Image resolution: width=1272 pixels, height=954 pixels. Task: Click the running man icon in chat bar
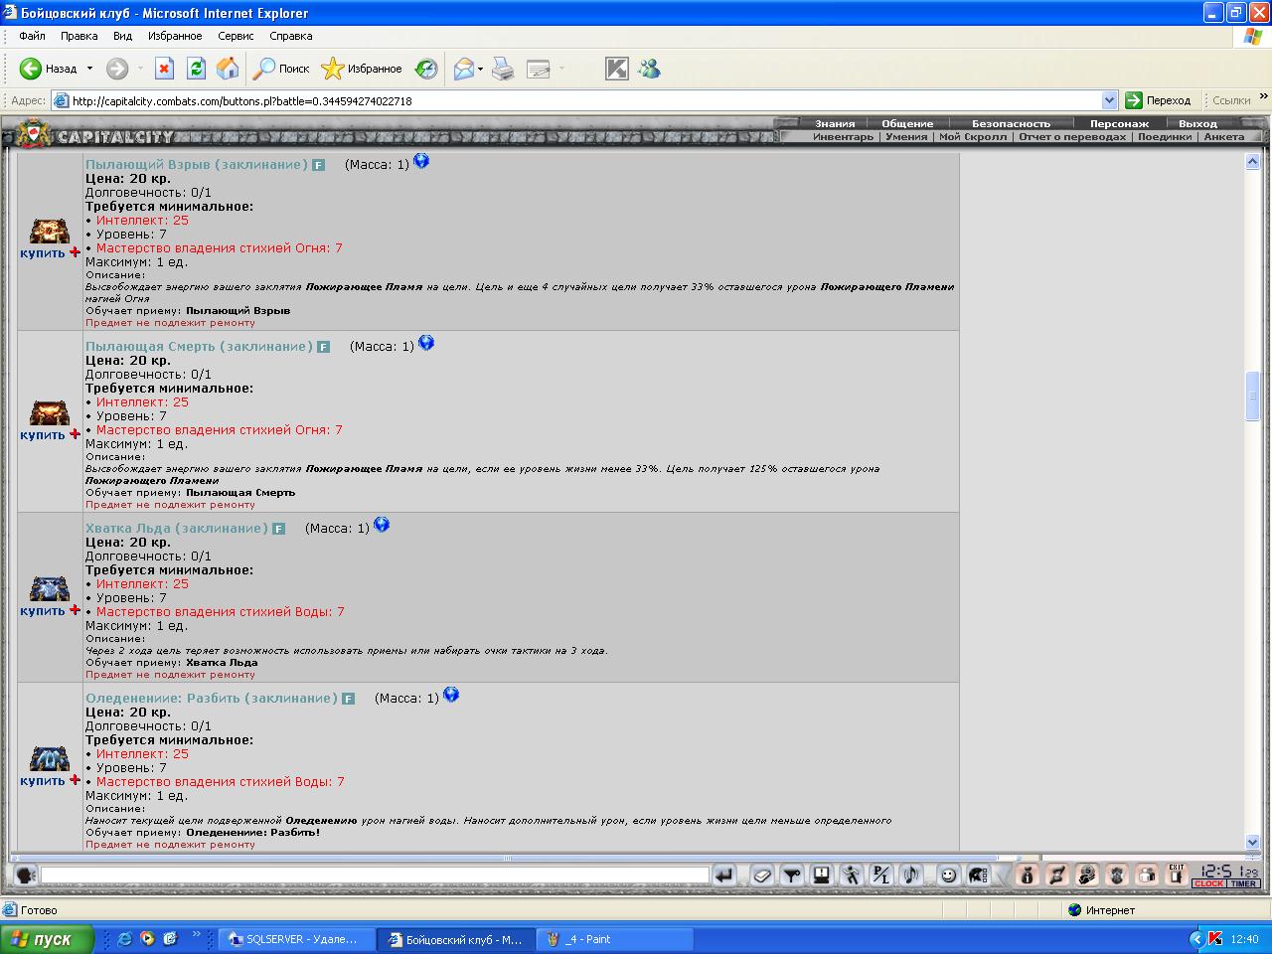click(x=852, y=875)
